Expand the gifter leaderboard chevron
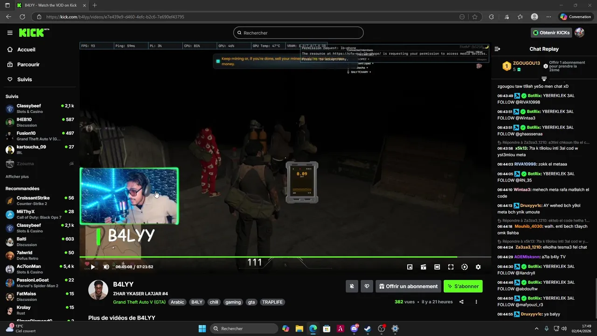 (544, 78)
